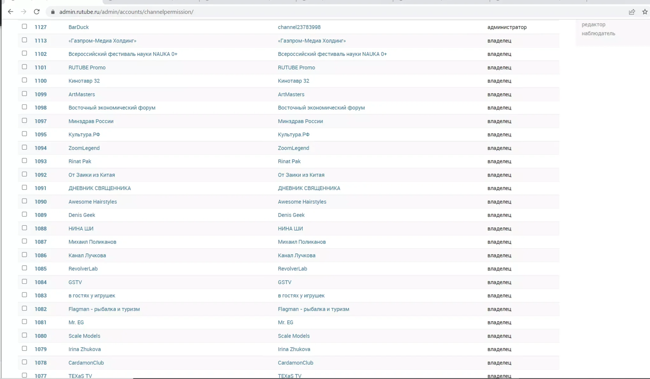Click the CardamonClub channel name
This screenshot has width=650, height=379.
click(295, 363)
